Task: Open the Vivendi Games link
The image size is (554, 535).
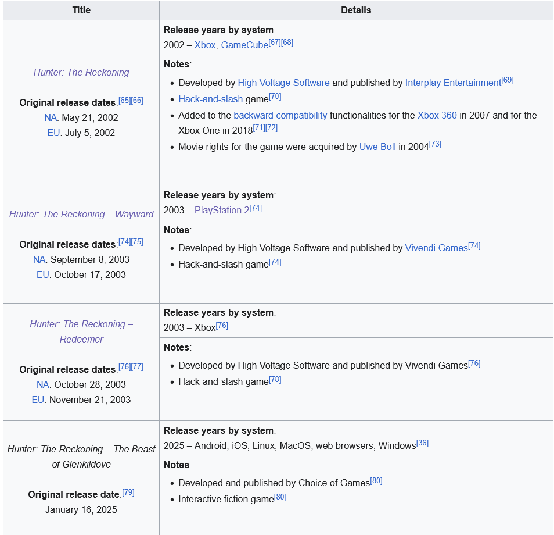Action: point(436,248)
